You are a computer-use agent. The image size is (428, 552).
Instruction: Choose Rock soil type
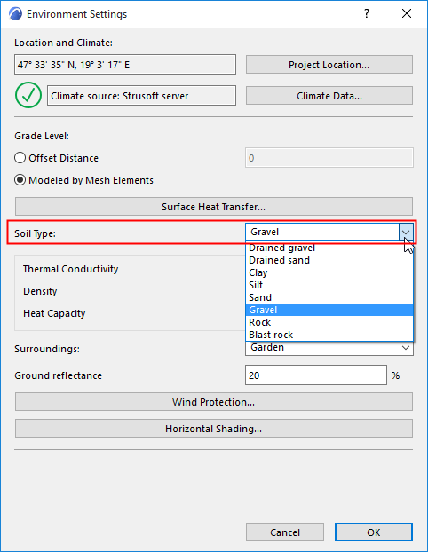[329, 322]
